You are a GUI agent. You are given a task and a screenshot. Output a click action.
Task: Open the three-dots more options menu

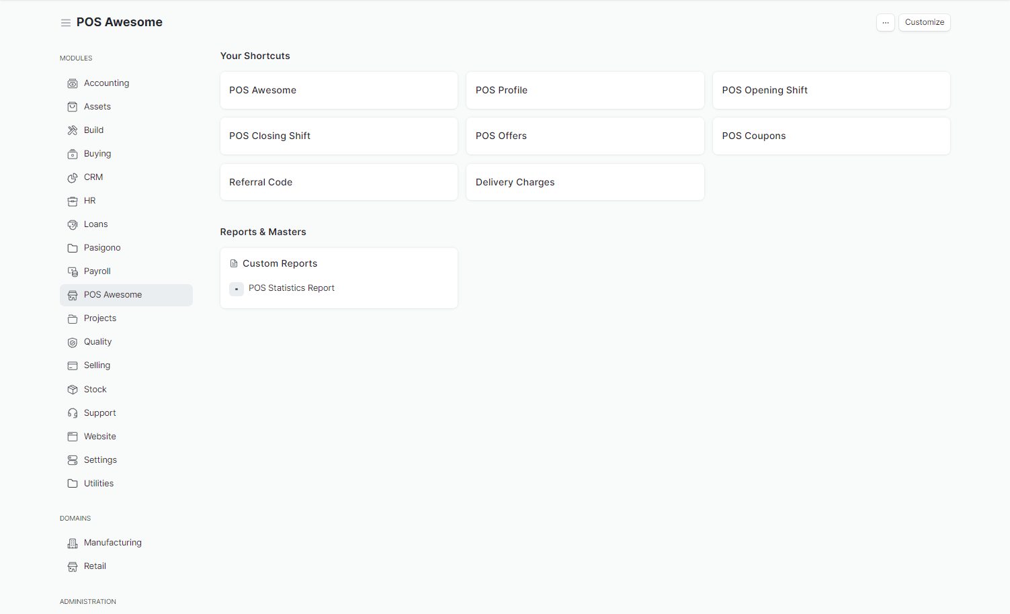click(885, 22)
